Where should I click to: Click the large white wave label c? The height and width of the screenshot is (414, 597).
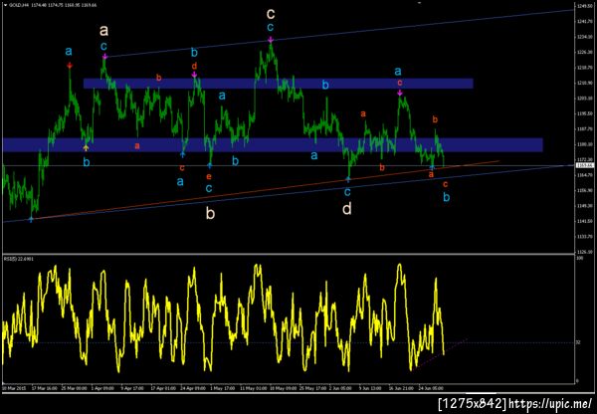271,14
